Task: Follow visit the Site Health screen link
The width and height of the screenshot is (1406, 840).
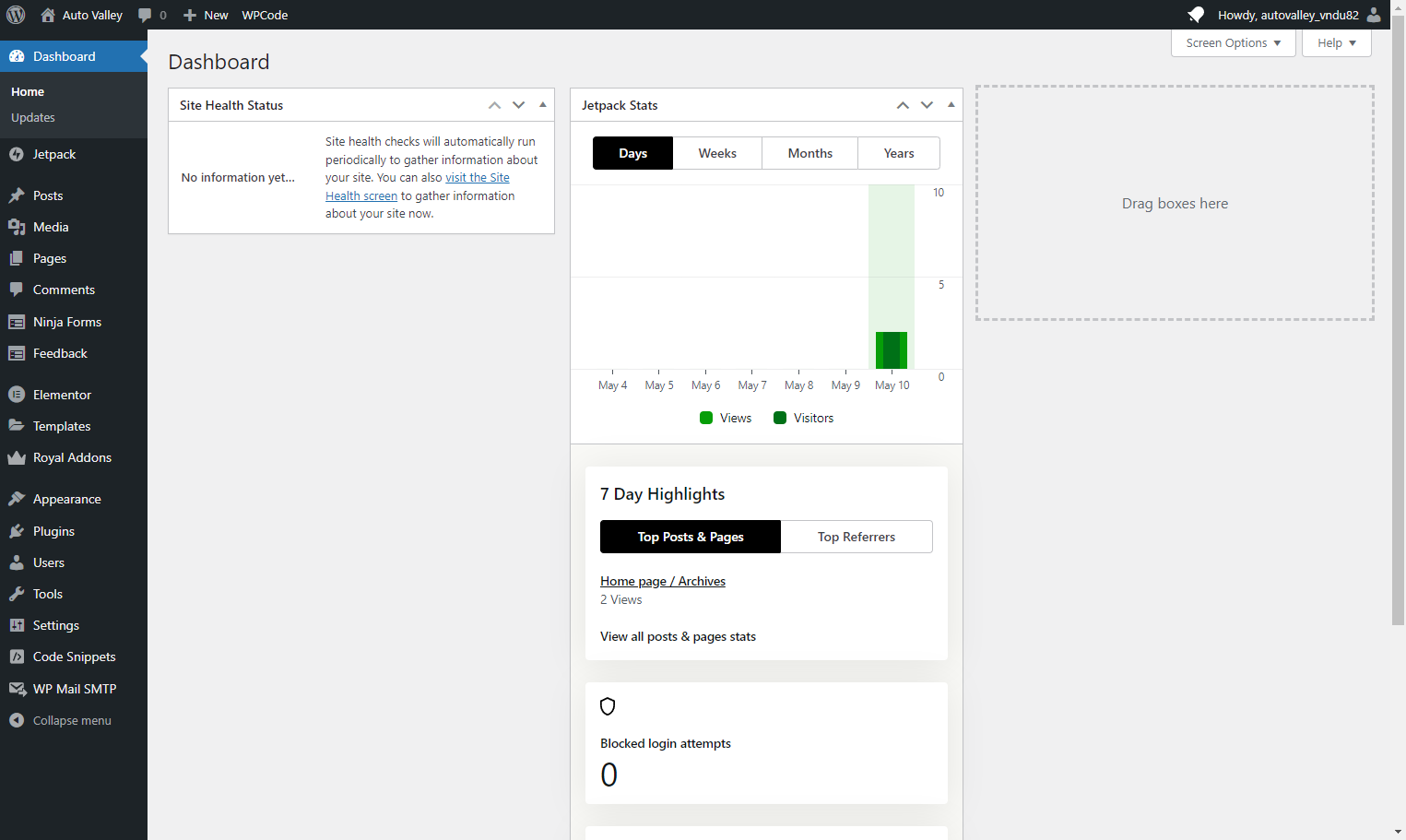Action: pos(418,186)
